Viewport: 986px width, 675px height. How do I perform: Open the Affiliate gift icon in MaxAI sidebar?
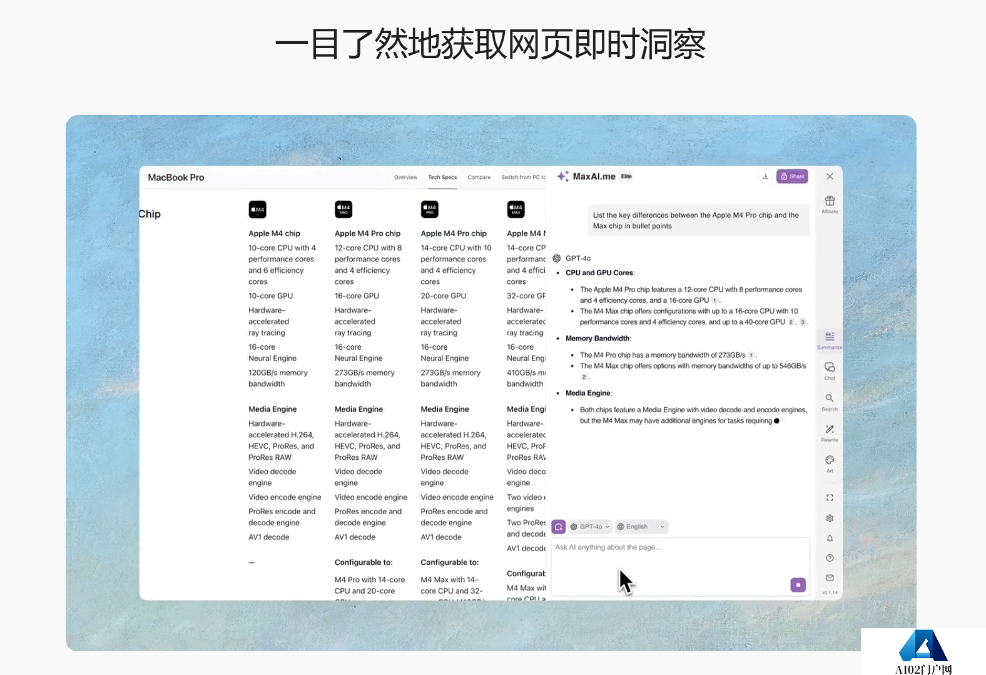pyautogui.click(x=830, y=204)
